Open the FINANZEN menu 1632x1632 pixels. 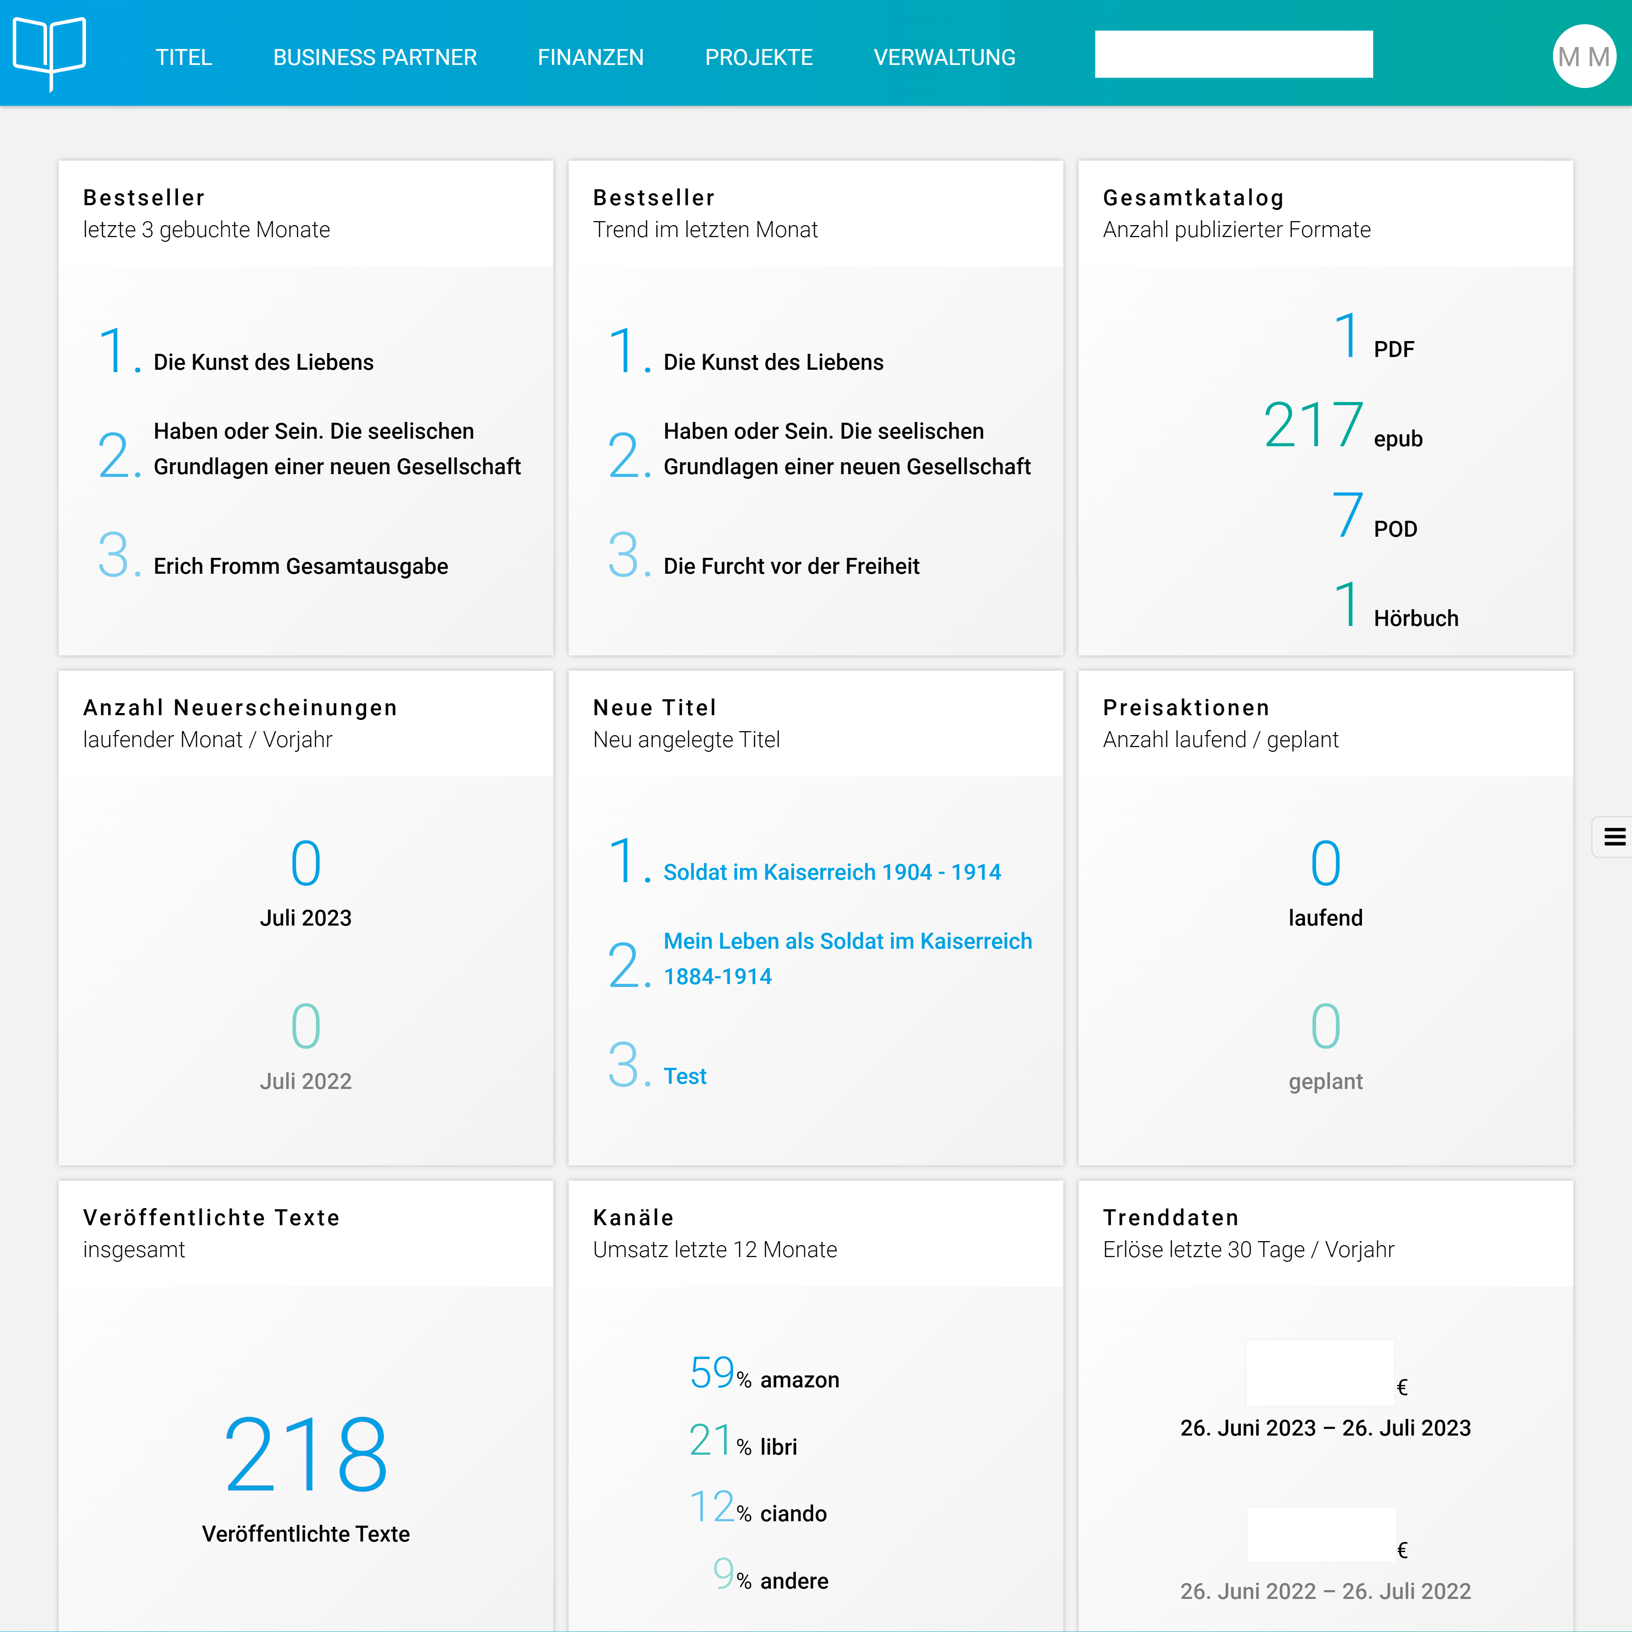[590, 57]
